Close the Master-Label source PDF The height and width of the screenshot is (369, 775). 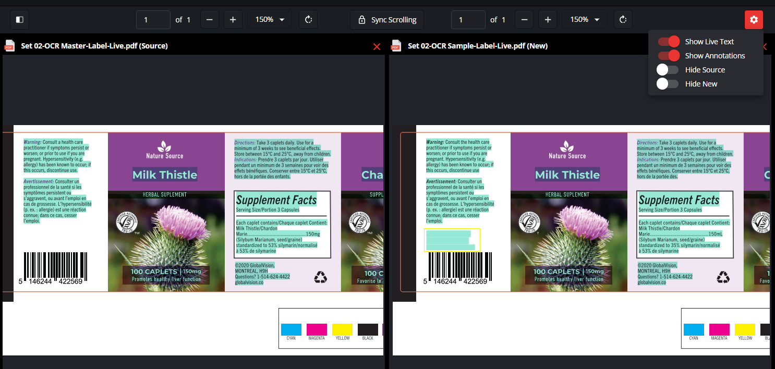377,46
